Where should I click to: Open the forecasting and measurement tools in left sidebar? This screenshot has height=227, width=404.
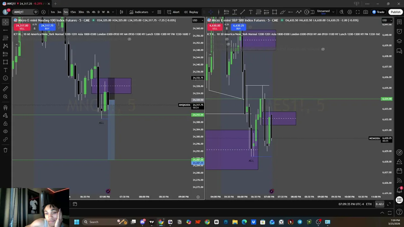5,54
